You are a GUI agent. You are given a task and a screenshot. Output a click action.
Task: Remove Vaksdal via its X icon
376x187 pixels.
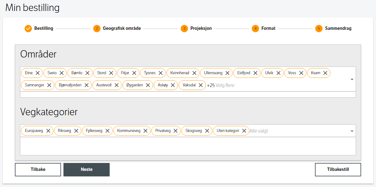point(200,85)
